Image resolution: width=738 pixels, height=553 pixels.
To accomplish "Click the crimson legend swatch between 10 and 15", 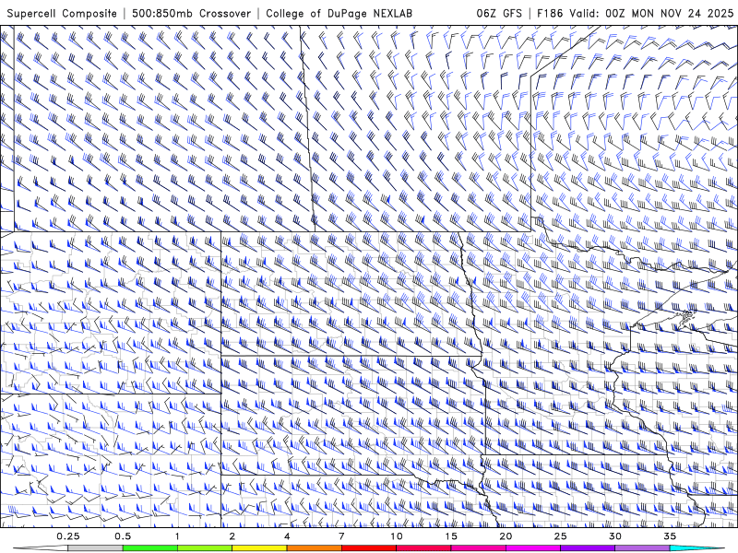I will (423, 548).
